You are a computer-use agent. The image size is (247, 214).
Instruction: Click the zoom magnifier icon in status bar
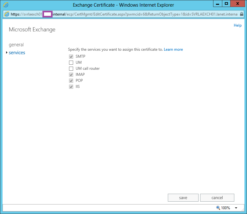218,208
